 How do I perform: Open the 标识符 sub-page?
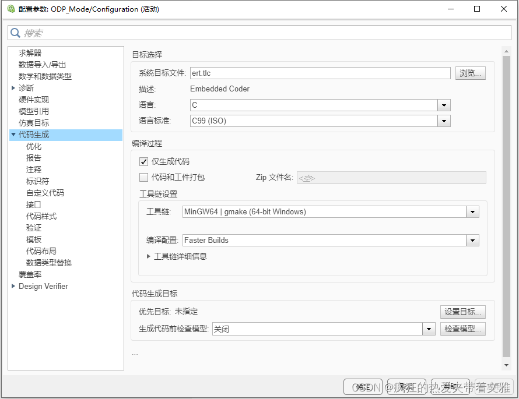point(37,181)
